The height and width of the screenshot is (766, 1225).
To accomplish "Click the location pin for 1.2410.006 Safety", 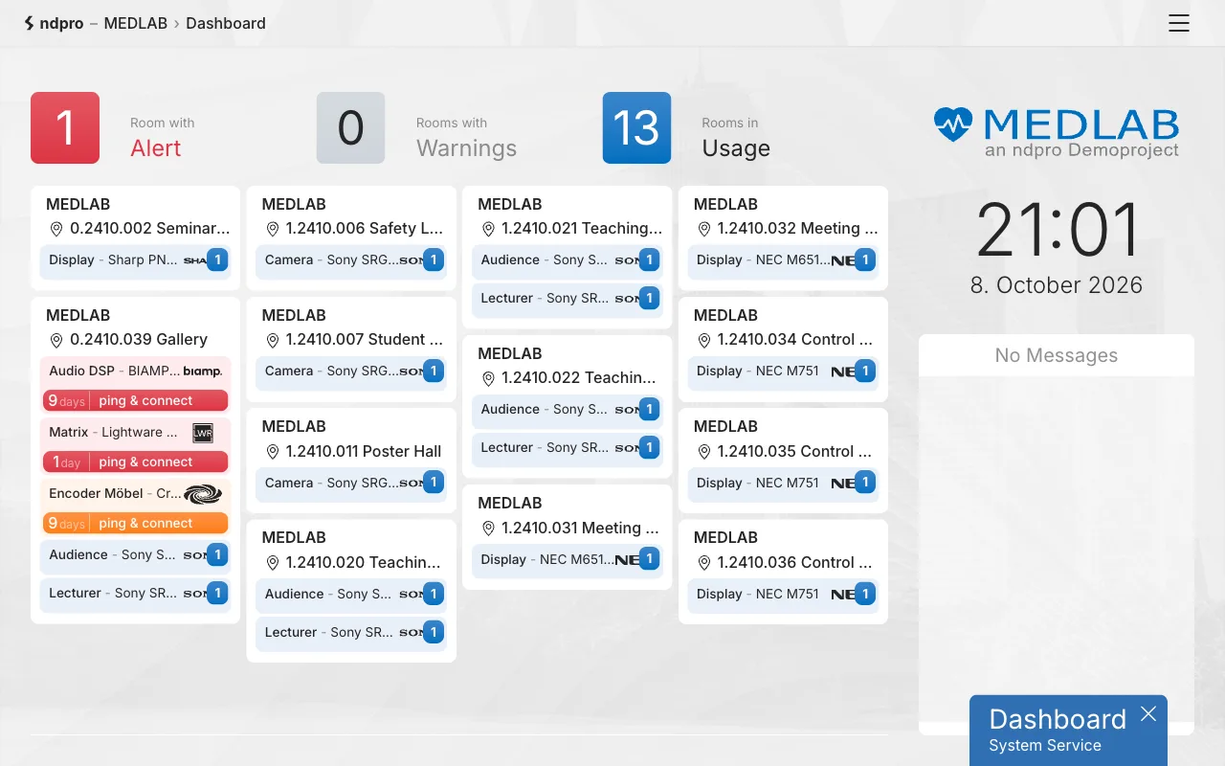I will pyautogui.click(x=272, y=229).
